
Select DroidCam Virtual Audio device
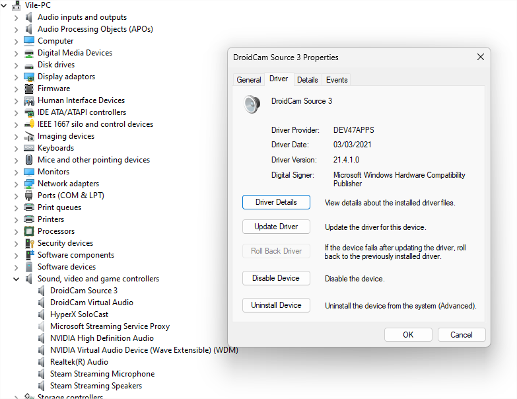coord(92,303)
